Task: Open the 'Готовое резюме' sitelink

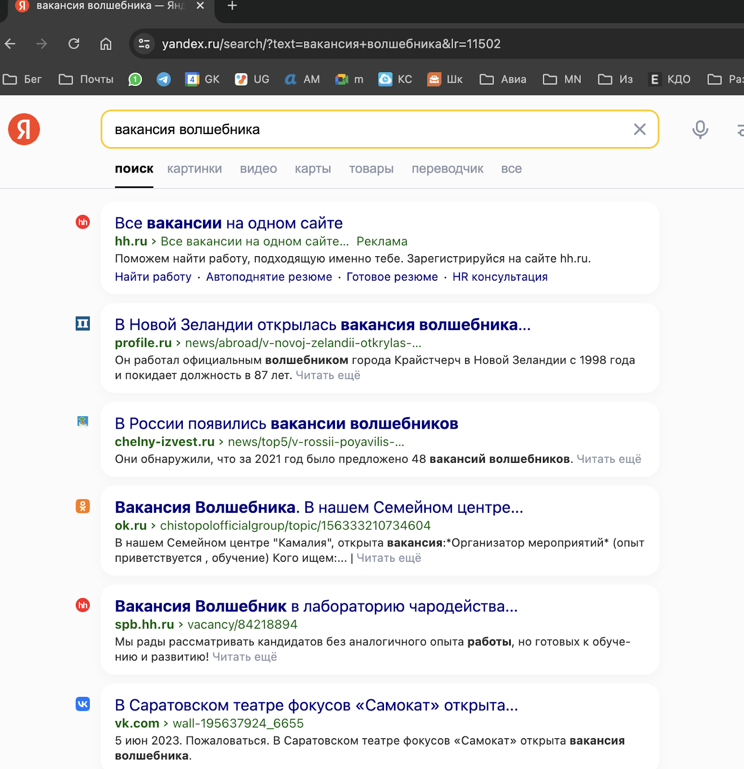Action: [392, 277]
